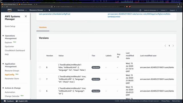
Task: Switch to first Systems Manager browser tab
Action: [9, 4]
